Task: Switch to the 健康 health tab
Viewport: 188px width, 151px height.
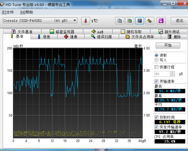Action: coord(71,37)
